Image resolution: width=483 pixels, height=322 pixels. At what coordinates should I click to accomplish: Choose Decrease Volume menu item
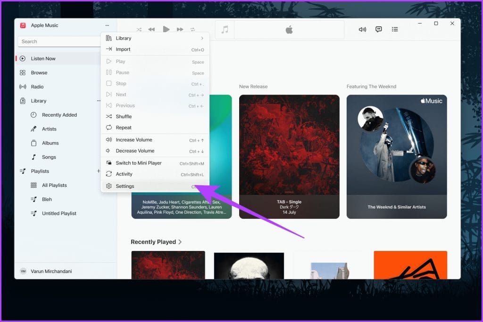click(155, 151)
